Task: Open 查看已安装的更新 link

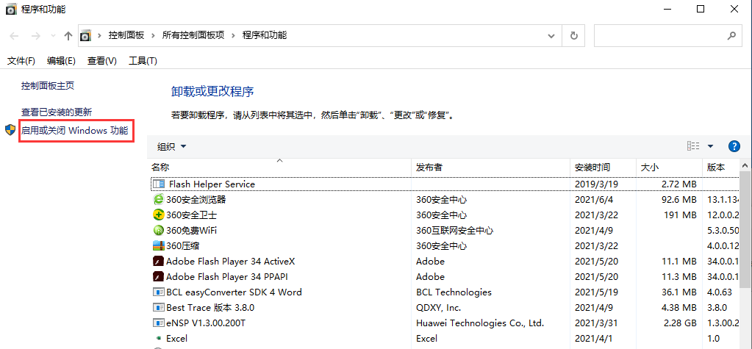Action: point(57,112)
